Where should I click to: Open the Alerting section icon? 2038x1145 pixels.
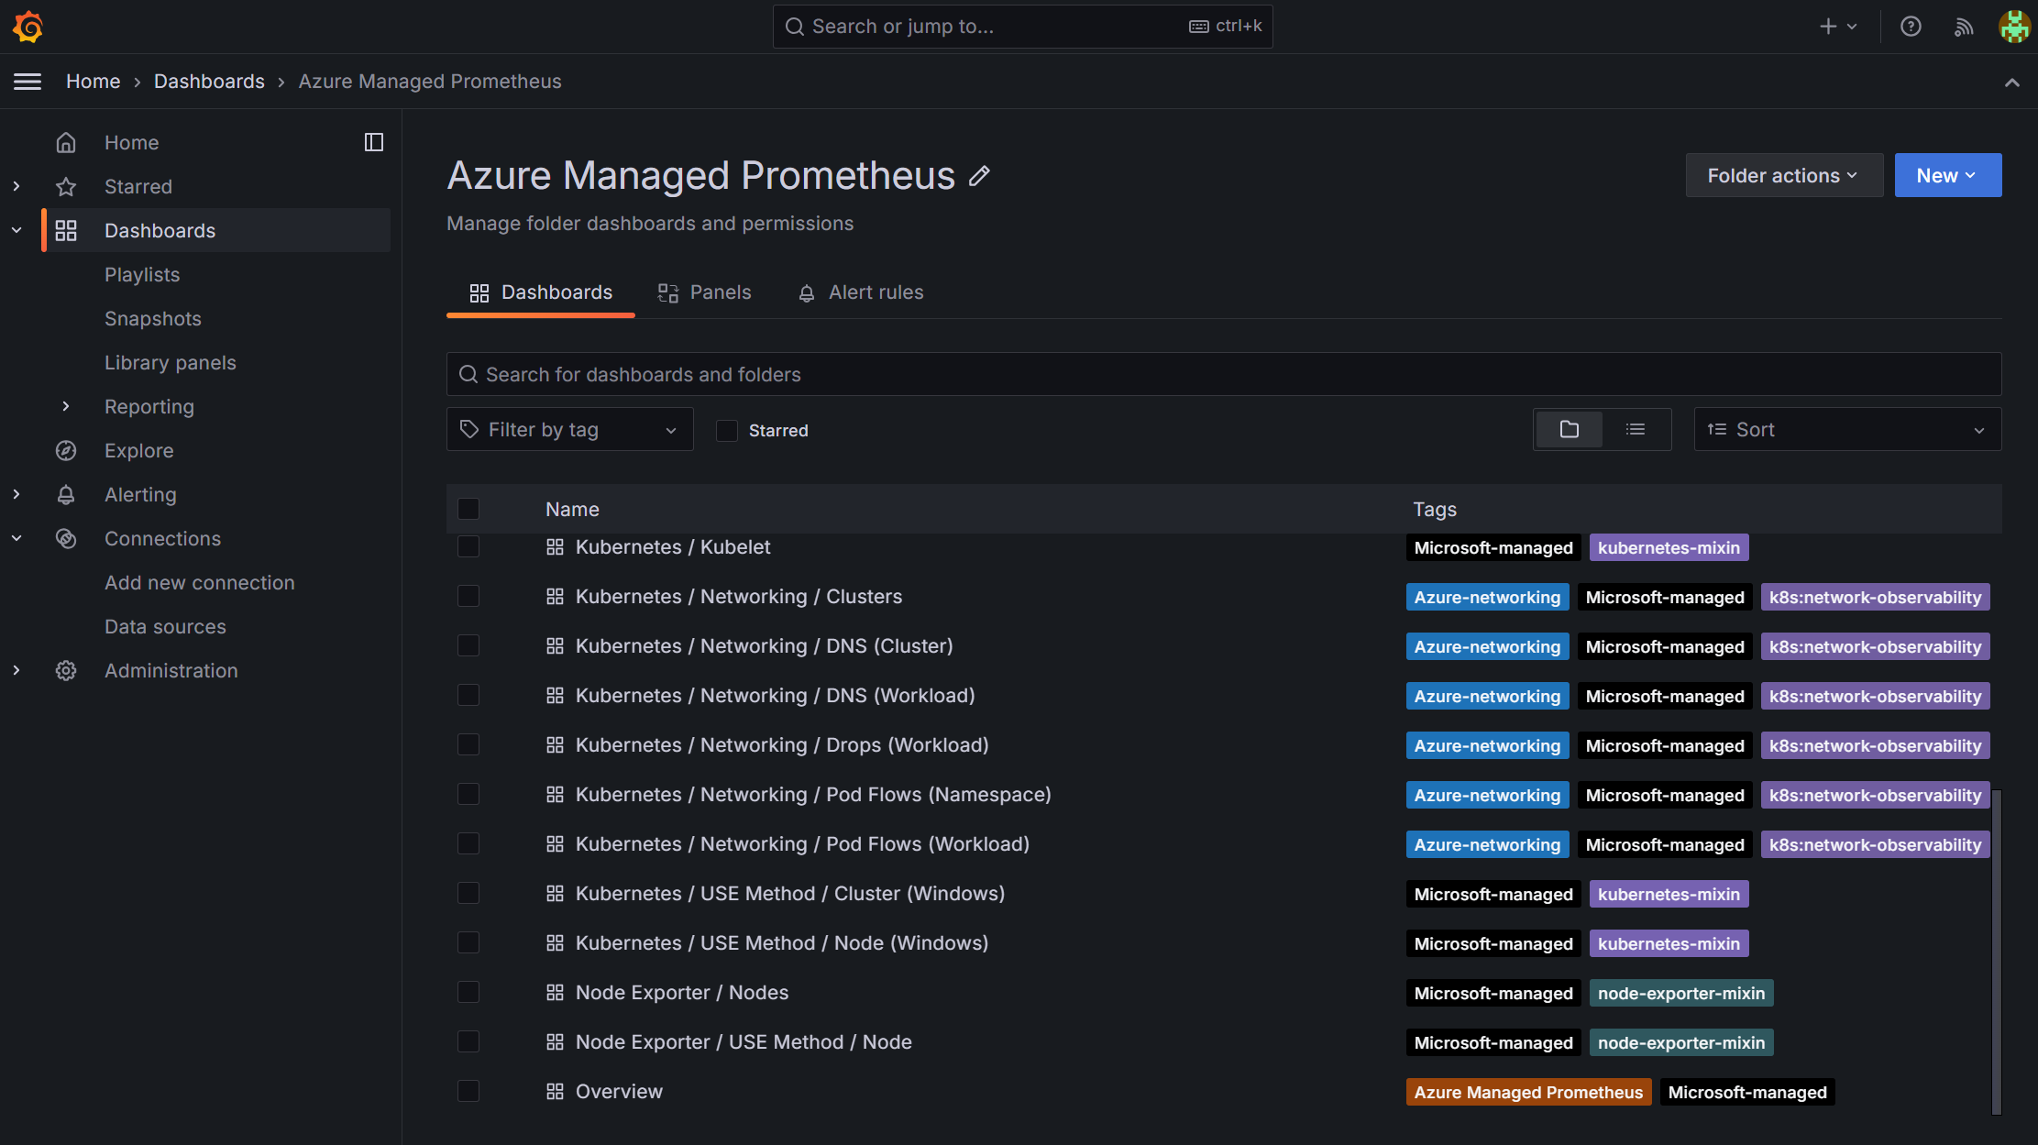[x=66, y=494]
